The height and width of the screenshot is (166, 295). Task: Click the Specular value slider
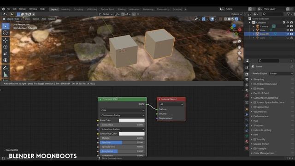click(122, 142)
